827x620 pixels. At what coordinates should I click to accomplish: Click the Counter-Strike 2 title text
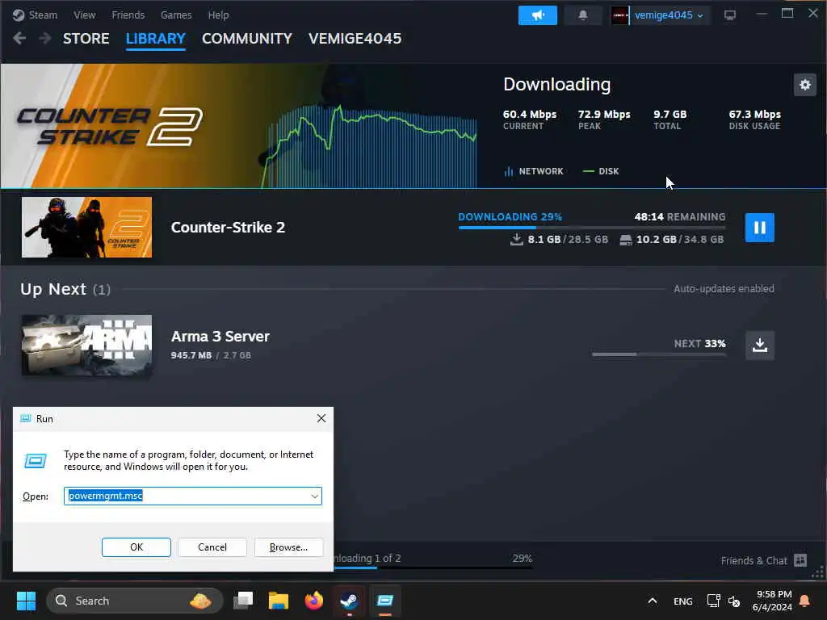pyautogui.click(x=228, y=227)
